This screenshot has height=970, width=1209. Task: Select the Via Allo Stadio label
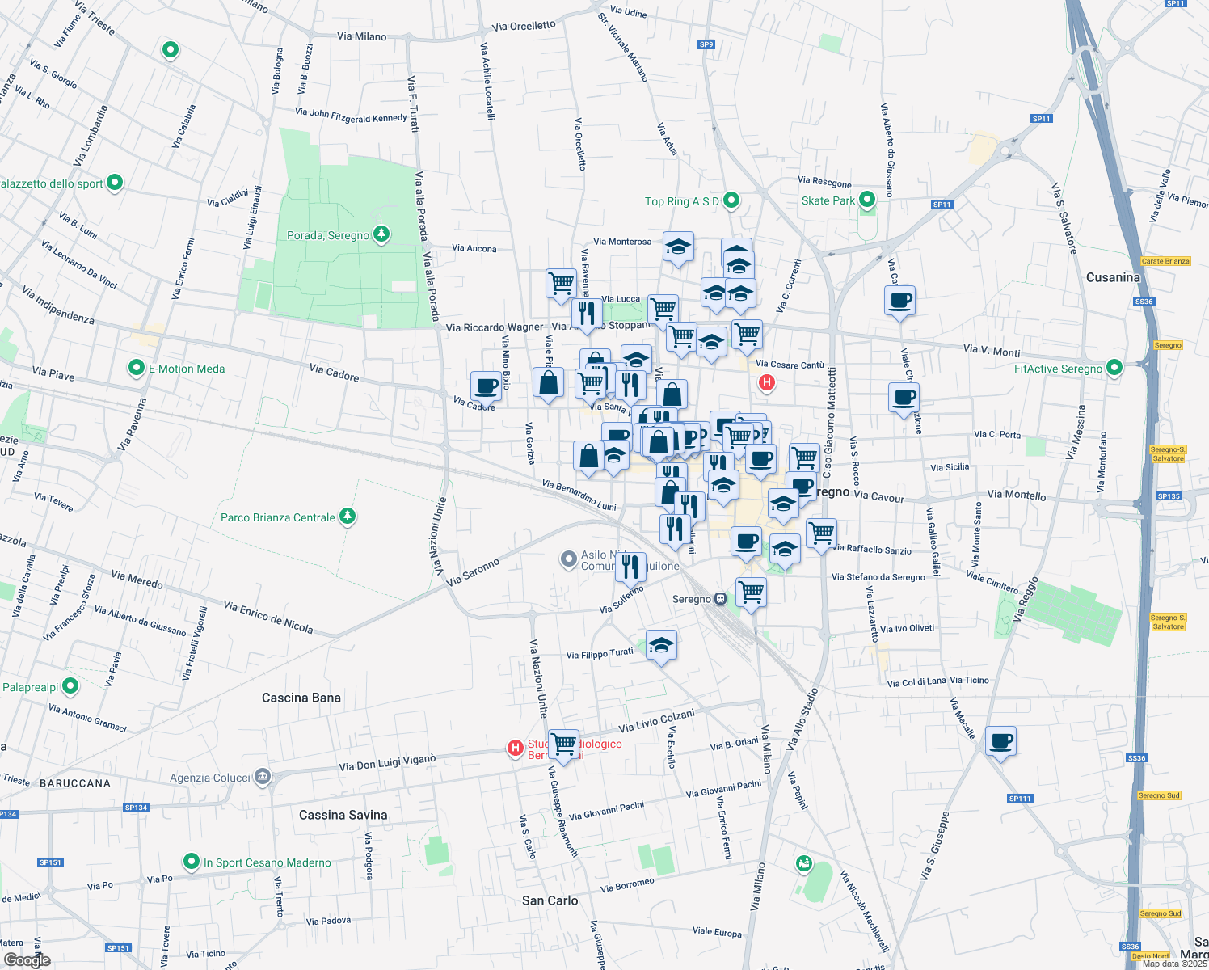point(802,719)
